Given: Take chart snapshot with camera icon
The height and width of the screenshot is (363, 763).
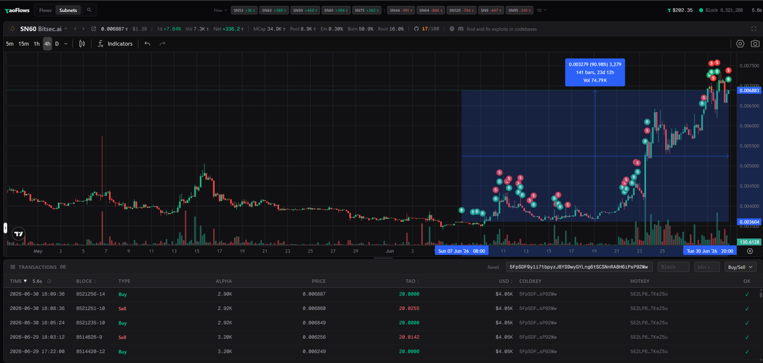Looking at the screenshot, I should tap(755, 44).
